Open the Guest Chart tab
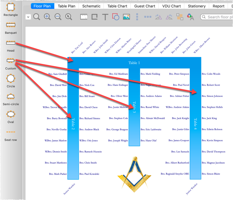This screenshot has height=200, width=233. click(x=145, y=6)
